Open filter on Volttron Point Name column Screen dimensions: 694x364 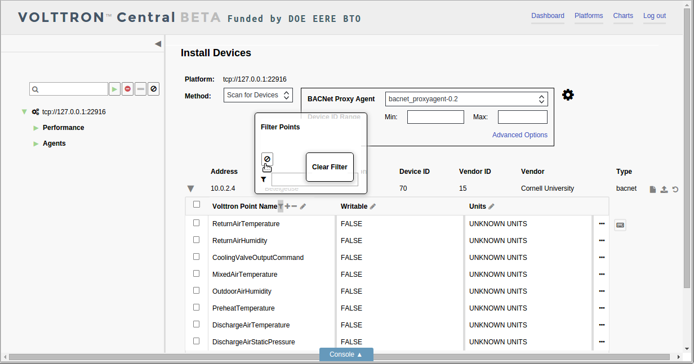tap(281, 206)
